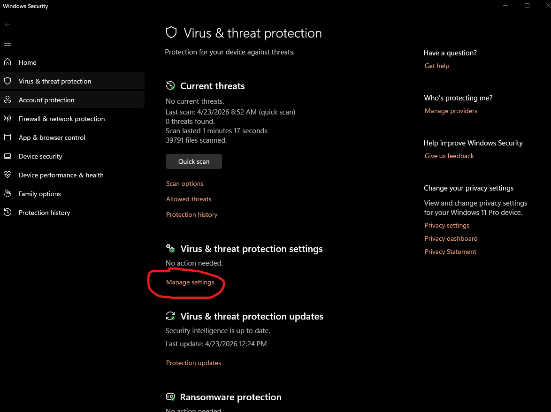Click the back arrow icon
Viewport: 551px width, 412px height.
[x=8, y=24]
